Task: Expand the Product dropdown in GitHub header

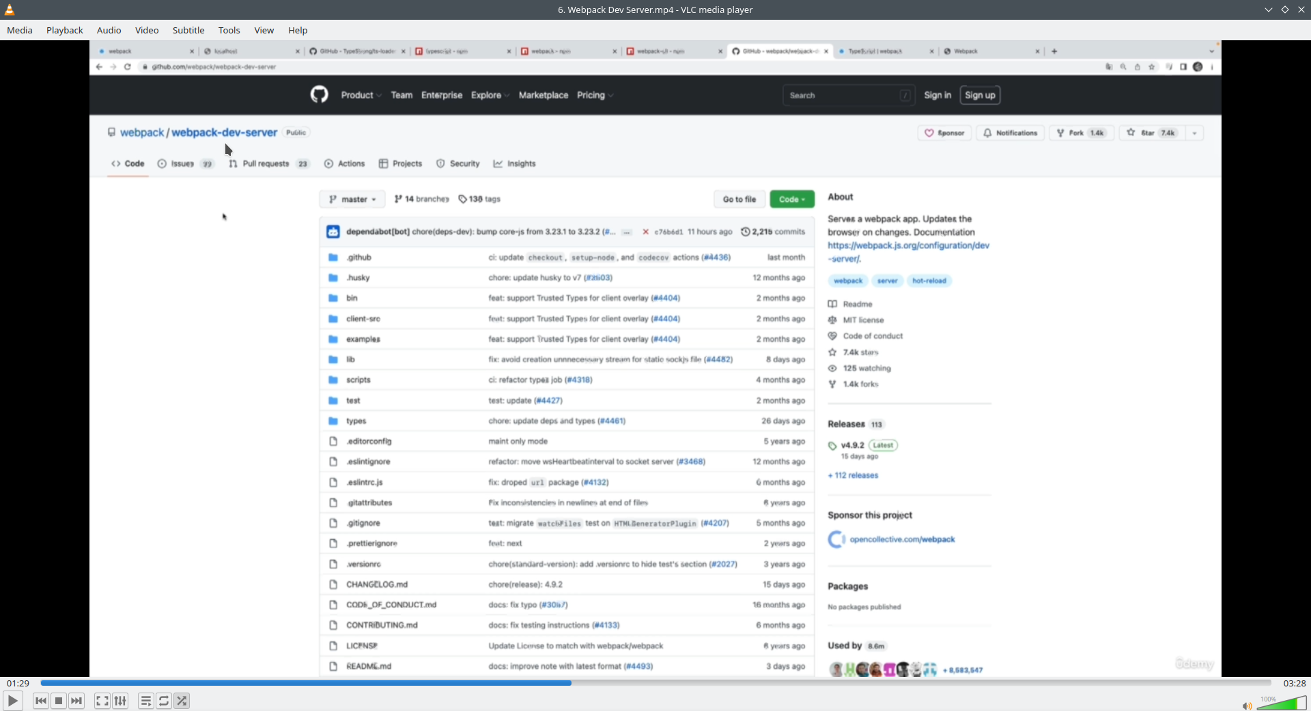Action: [x=361, y=96]
